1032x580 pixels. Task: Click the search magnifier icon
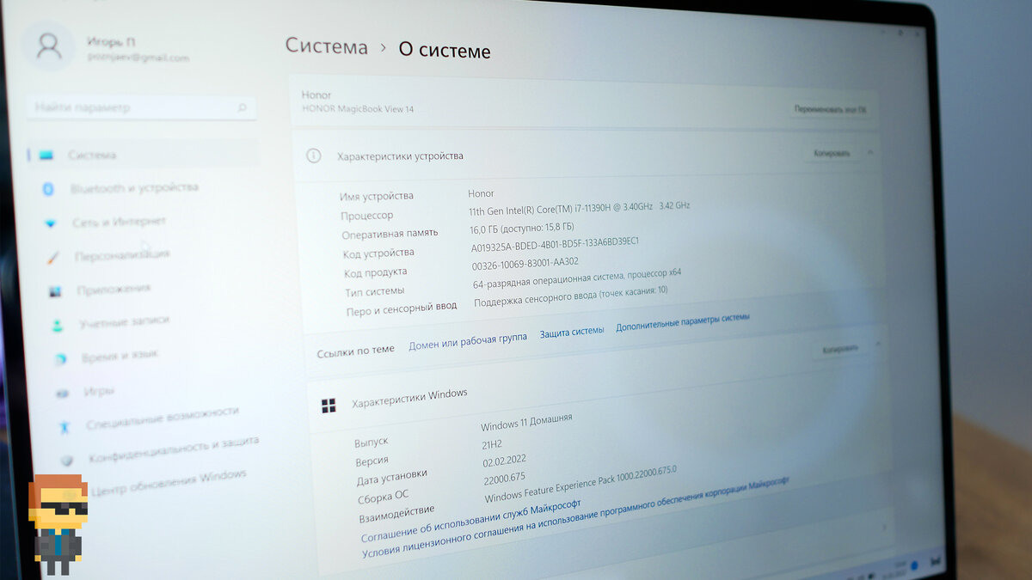[243, 108]
